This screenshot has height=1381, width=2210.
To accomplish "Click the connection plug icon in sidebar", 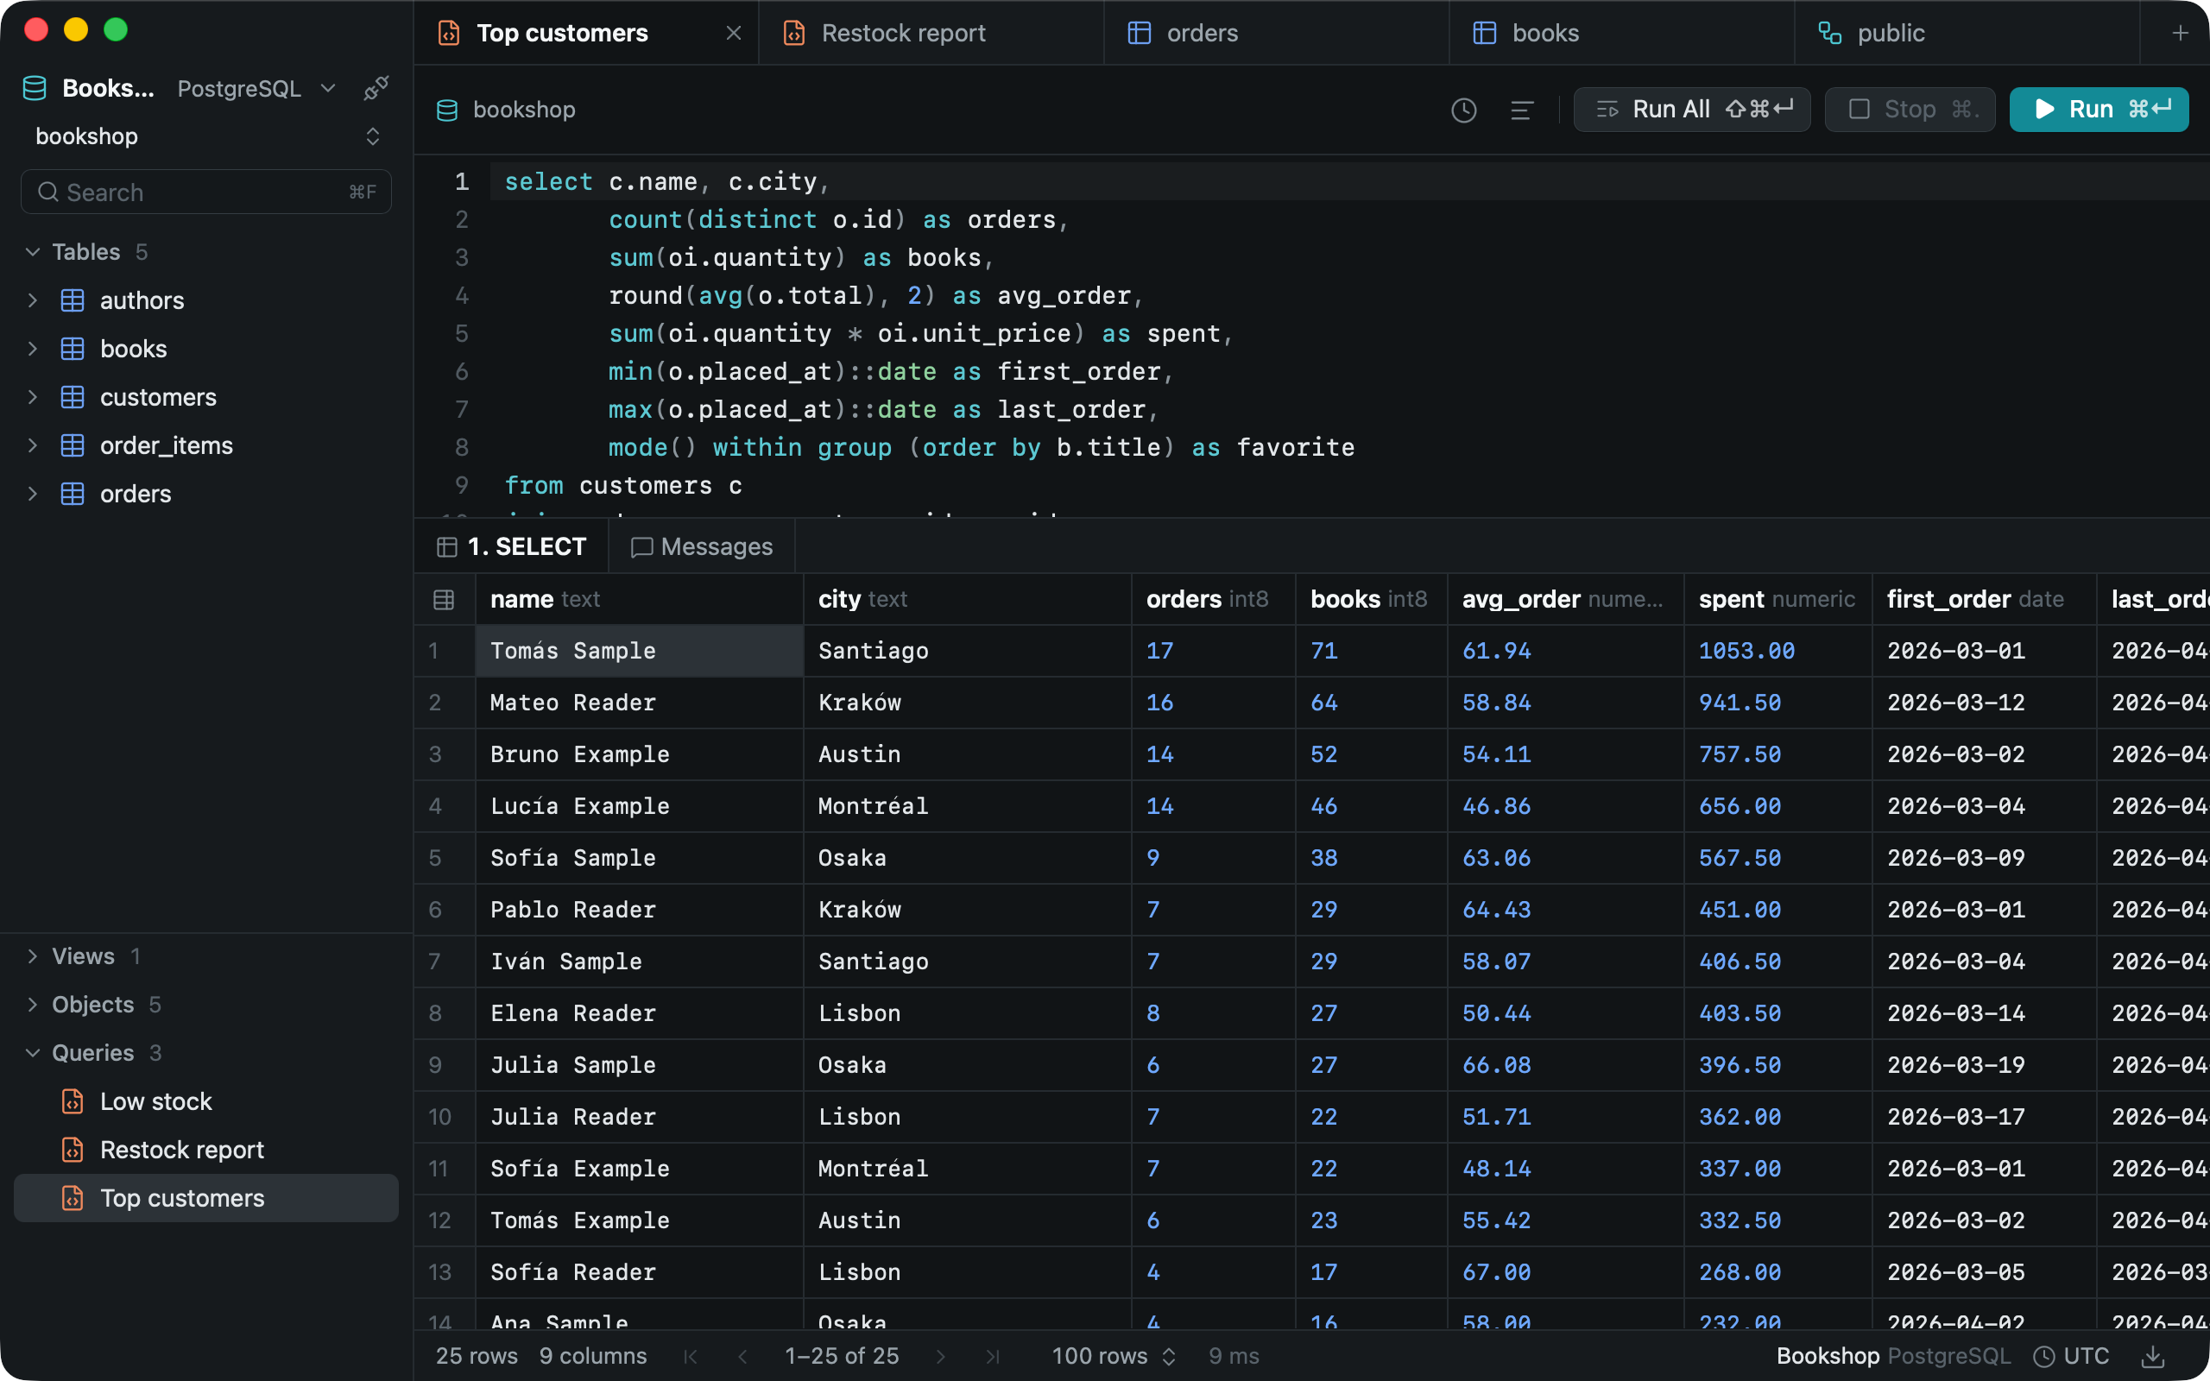I will pyautogui.click(x=376, y=89).
